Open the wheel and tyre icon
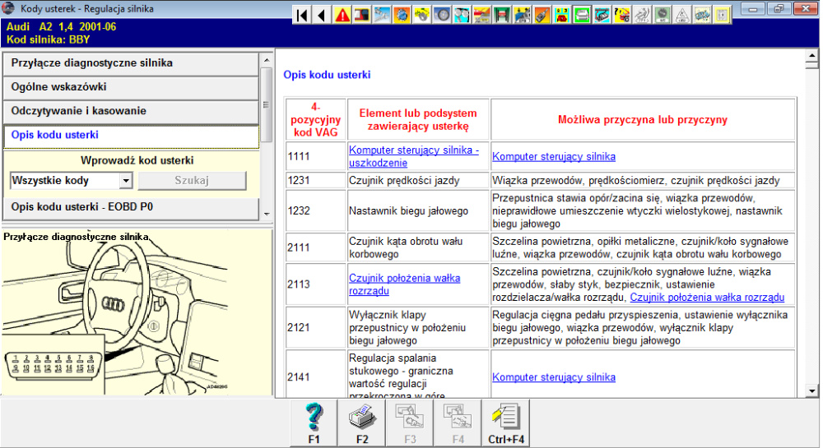The image size is (823, 448). pyautogui.click(x=442, y=15)
